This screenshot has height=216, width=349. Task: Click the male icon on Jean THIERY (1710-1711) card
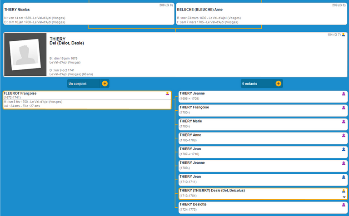pyautogui.click(x=344, y=177)
